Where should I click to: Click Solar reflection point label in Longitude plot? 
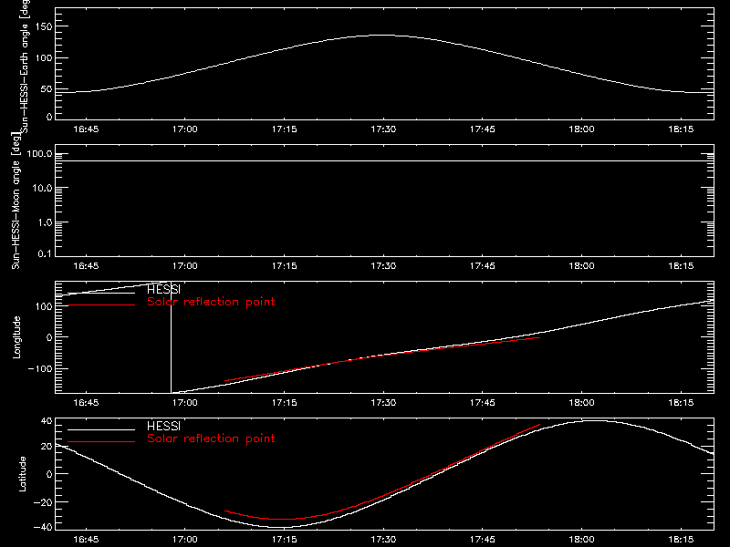point(211,302)
